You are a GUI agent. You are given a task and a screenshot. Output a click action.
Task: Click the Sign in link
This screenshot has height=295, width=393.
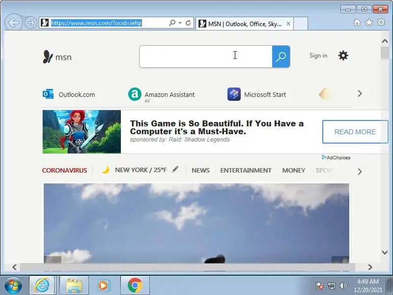318,56
